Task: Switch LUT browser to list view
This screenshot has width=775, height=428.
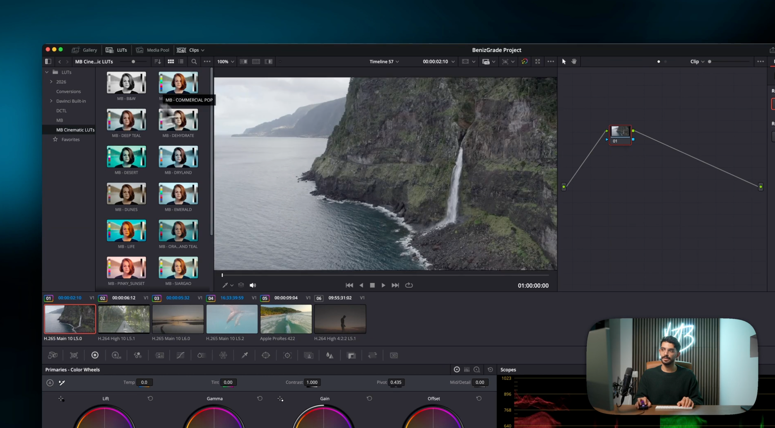Action: tap(181, 62)
